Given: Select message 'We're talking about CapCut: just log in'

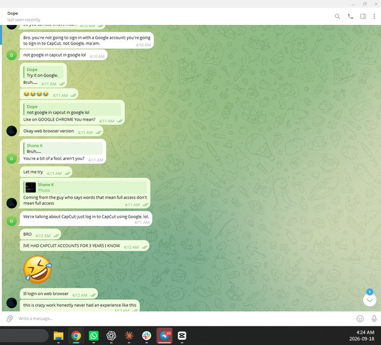Looking at the screenshot, I should tap(86, 218).
